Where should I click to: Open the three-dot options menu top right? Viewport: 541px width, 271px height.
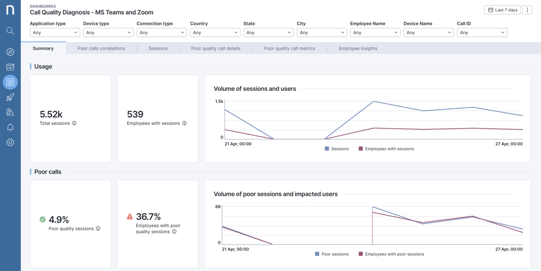tap(527, 10)
